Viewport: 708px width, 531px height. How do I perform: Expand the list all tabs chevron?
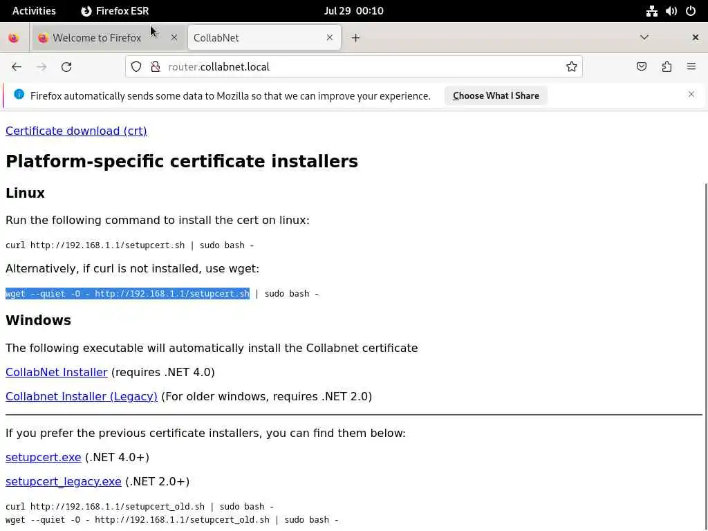click(644, 37)
